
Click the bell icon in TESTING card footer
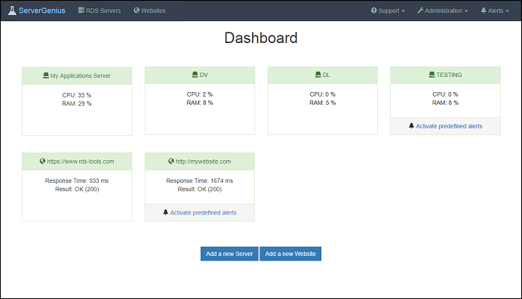point(411,125)
